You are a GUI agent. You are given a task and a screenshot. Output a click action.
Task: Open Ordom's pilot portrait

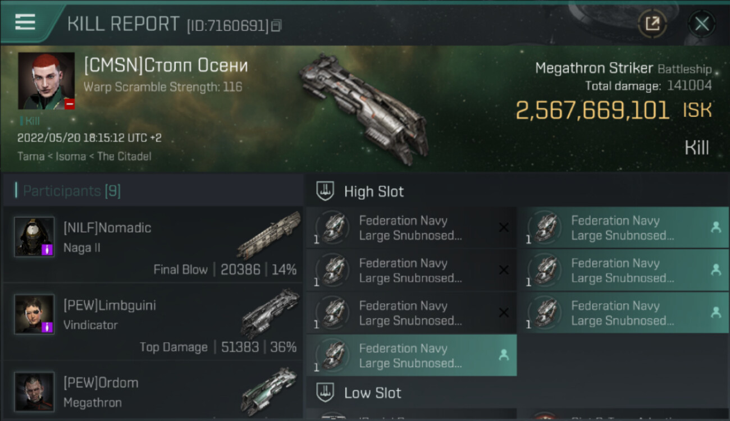(x=34, y=391)
